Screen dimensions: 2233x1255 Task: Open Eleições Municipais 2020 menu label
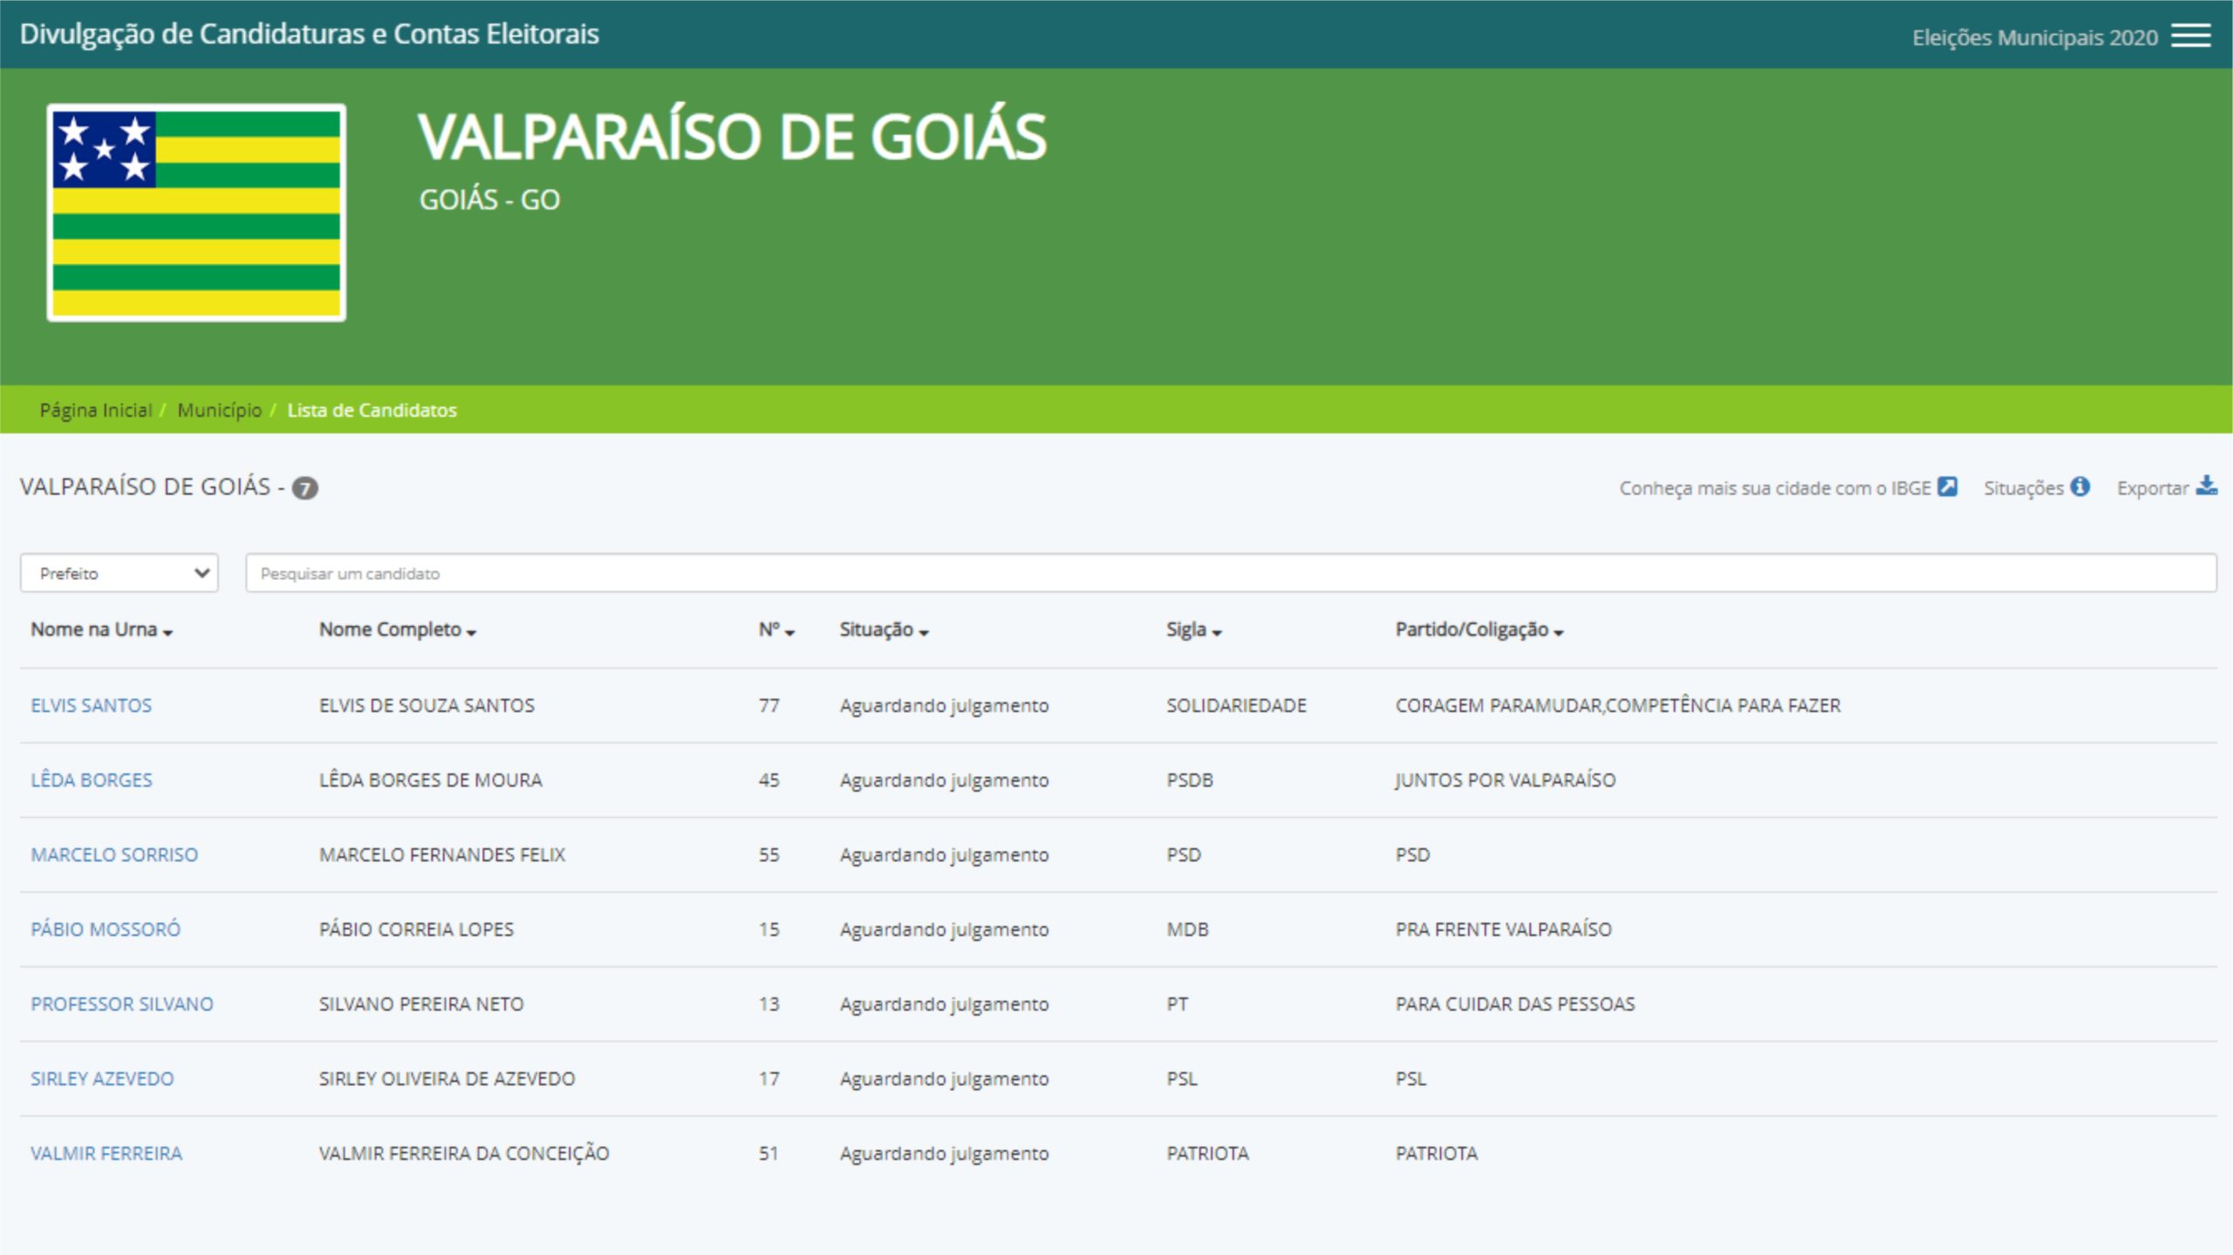tap(2034, 38)
